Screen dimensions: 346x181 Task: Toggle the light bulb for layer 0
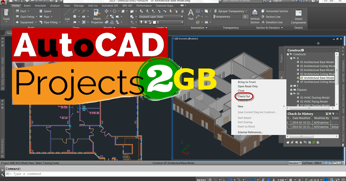point(141,22)
